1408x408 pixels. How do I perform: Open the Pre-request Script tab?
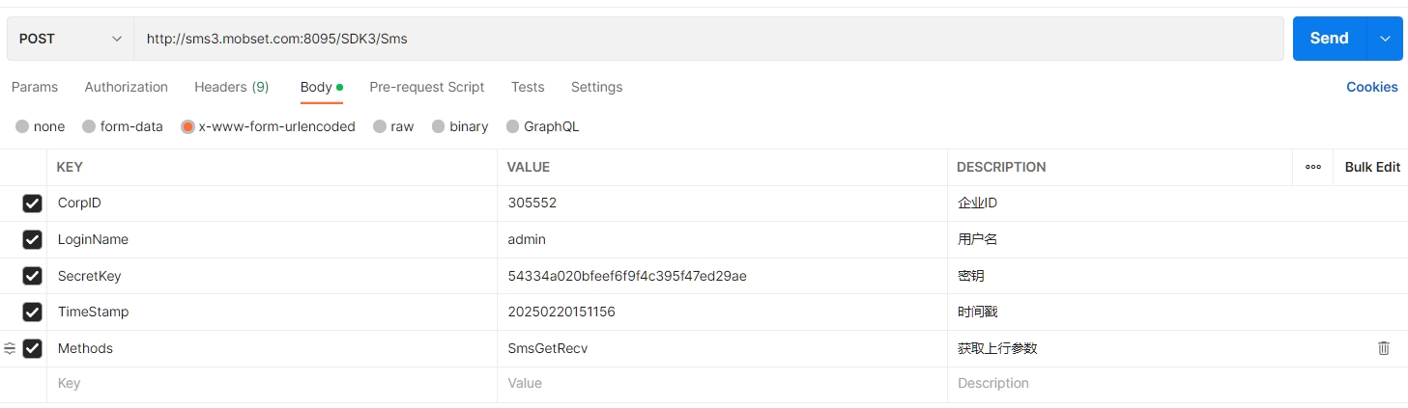click(x=426, y=87)
